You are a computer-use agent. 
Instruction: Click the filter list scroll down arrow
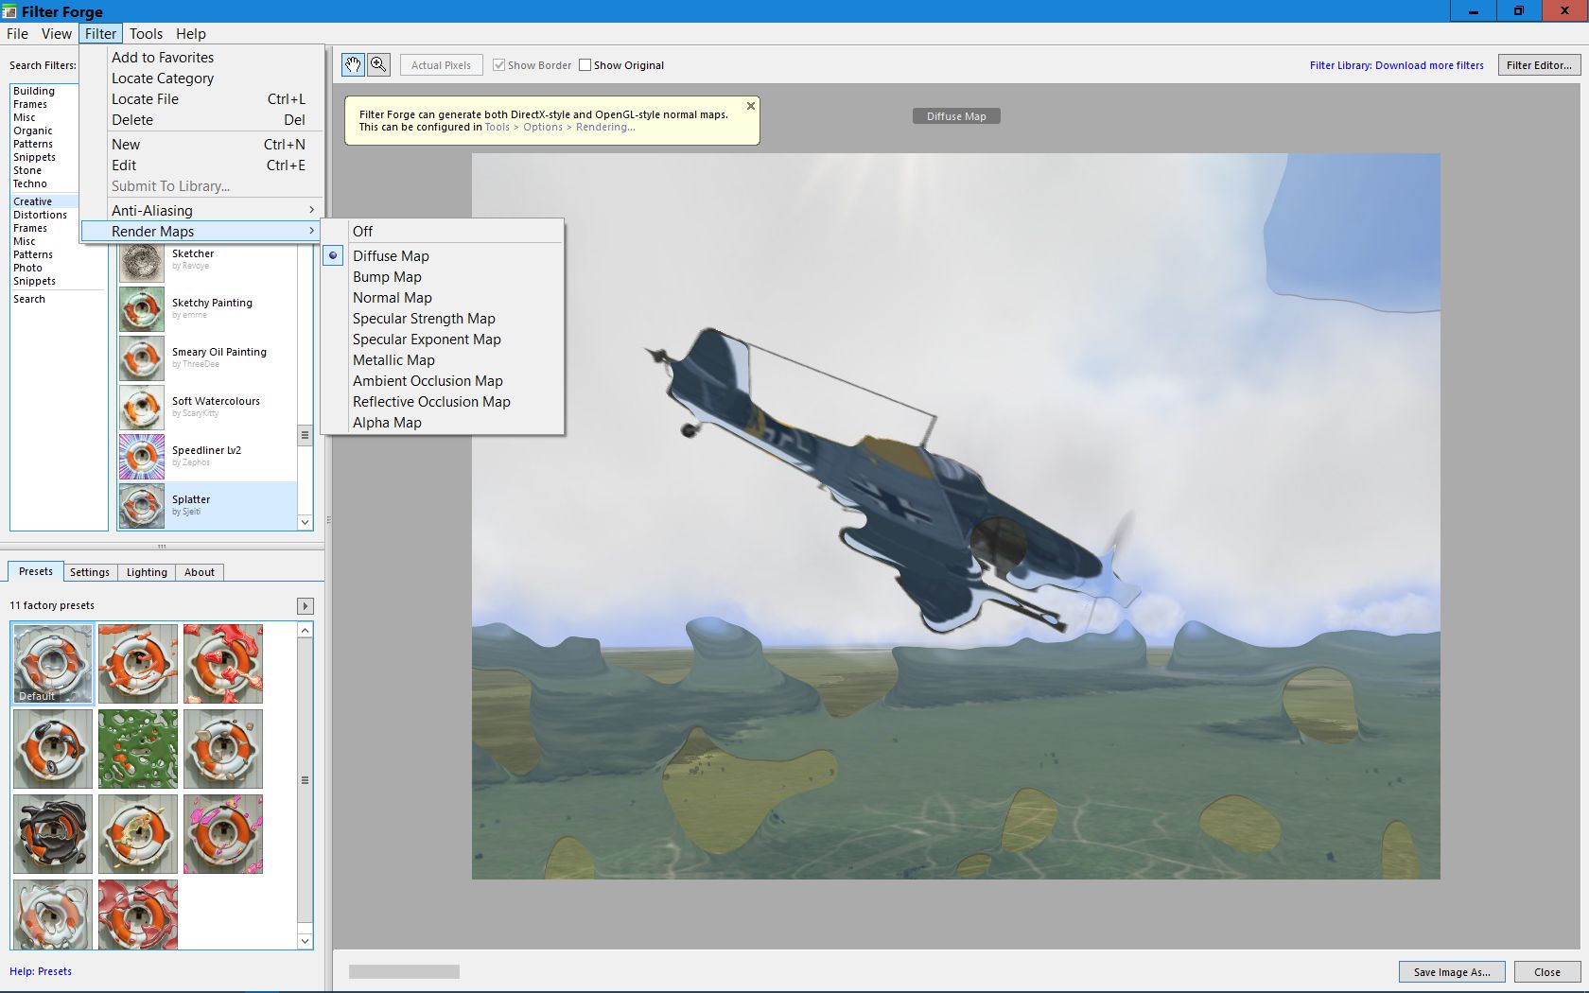pos(305,522)
